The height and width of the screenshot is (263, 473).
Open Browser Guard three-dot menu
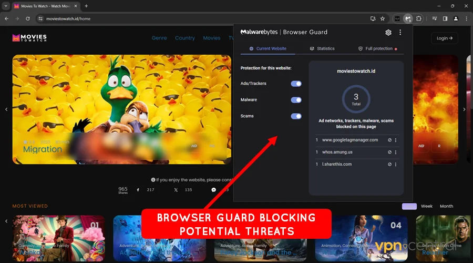click(x=400, y=32)
